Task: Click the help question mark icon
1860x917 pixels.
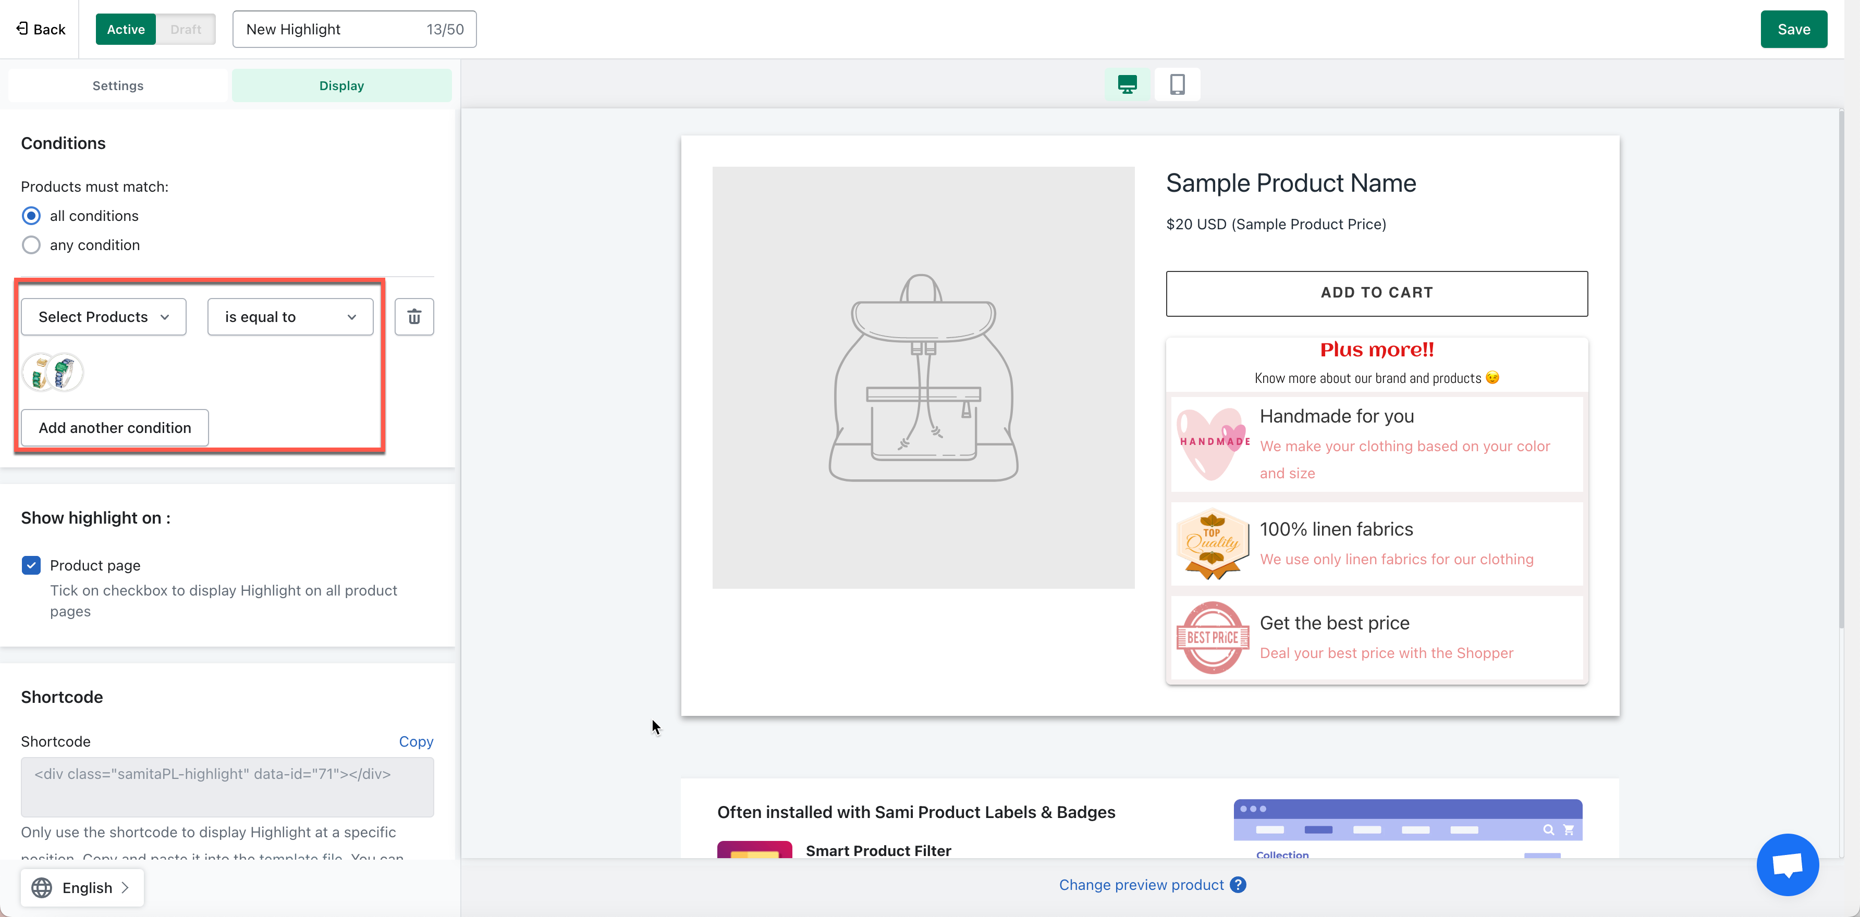Action: [1238, 885]
